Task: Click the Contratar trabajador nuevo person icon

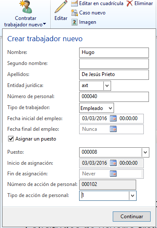Action: tap(26, 7)
